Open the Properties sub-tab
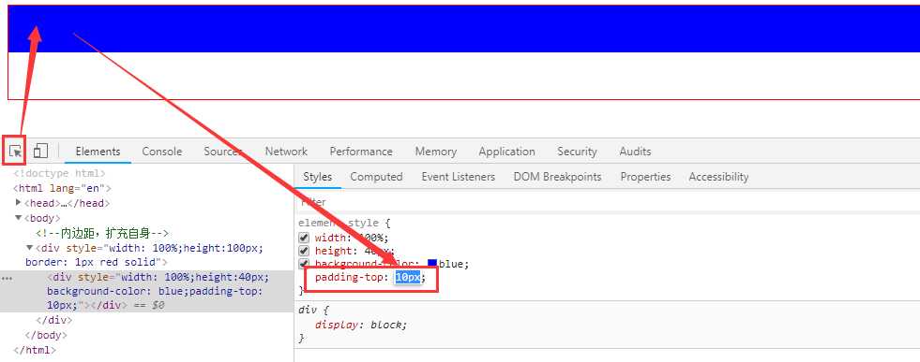The image size is (920, 362). 645,177
